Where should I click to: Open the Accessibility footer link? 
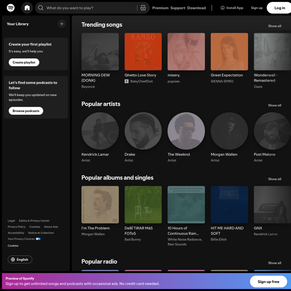click(x=16, y=233)
